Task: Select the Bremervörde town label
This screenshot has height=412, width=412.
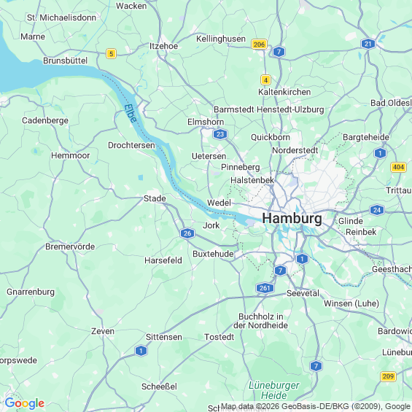Action: pos(70,246)
